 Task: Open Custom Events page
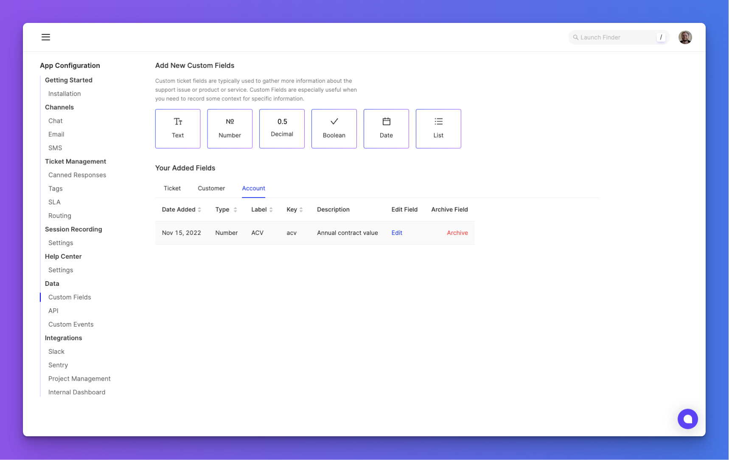tap(71, 325)
